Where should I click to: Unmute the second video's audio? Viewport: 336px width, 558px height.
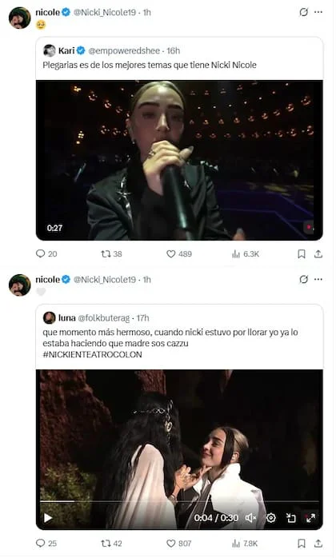(251, 518)
